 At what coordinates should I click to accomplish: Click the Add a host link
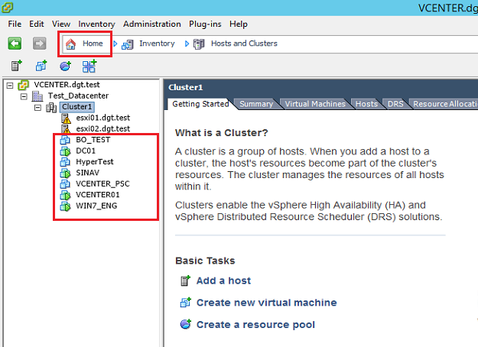tap(223, 281)
